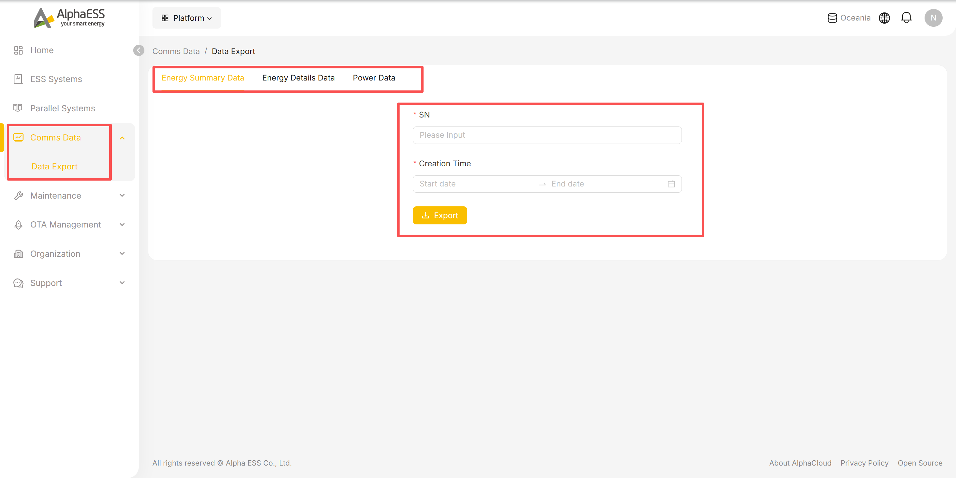Select Data Export submenu item
Image resolution: width=956 pixels, height=478 pixels.
(54, 166)
